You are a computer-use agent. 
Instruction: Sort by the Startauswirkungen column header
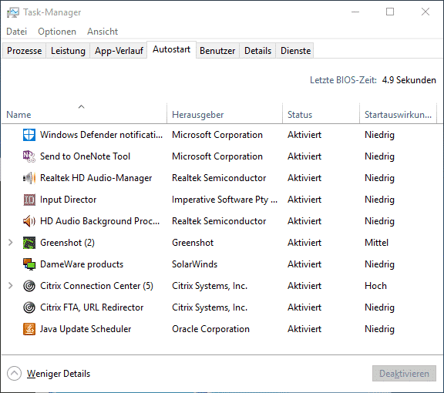point(398,113)
